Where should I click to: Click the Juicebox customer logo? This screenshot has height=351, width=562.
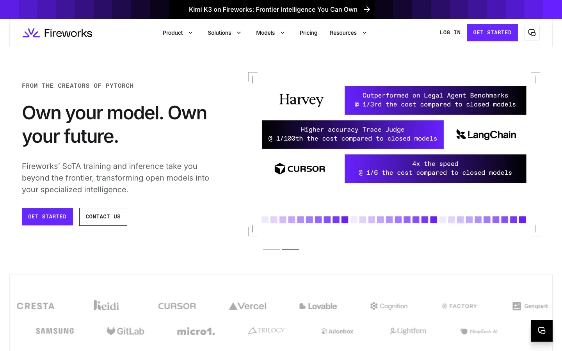tap(337, 331)
